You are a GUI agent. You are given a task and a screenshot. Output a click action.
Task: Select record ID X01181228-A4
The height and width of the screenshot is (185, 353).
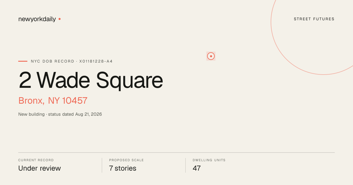point(96,61)
